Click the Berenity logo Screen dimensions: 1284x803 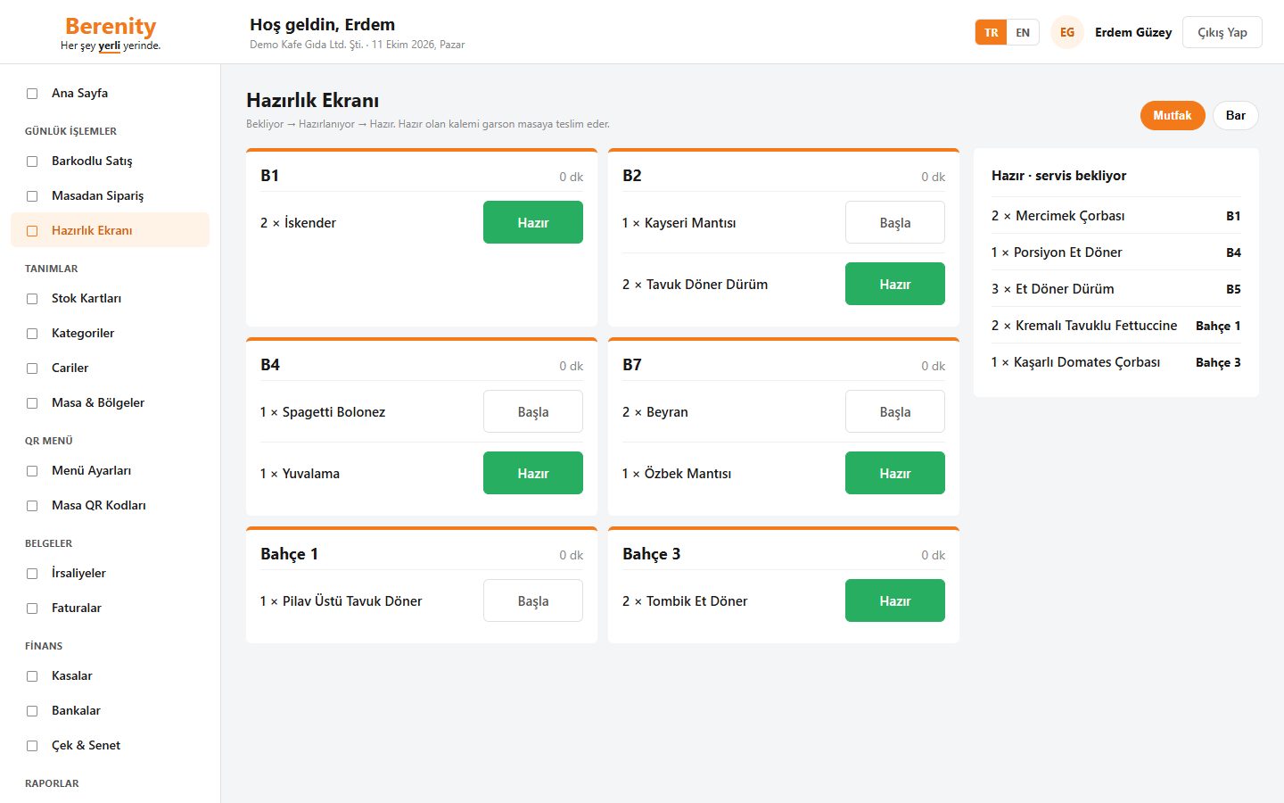[111, 33]
